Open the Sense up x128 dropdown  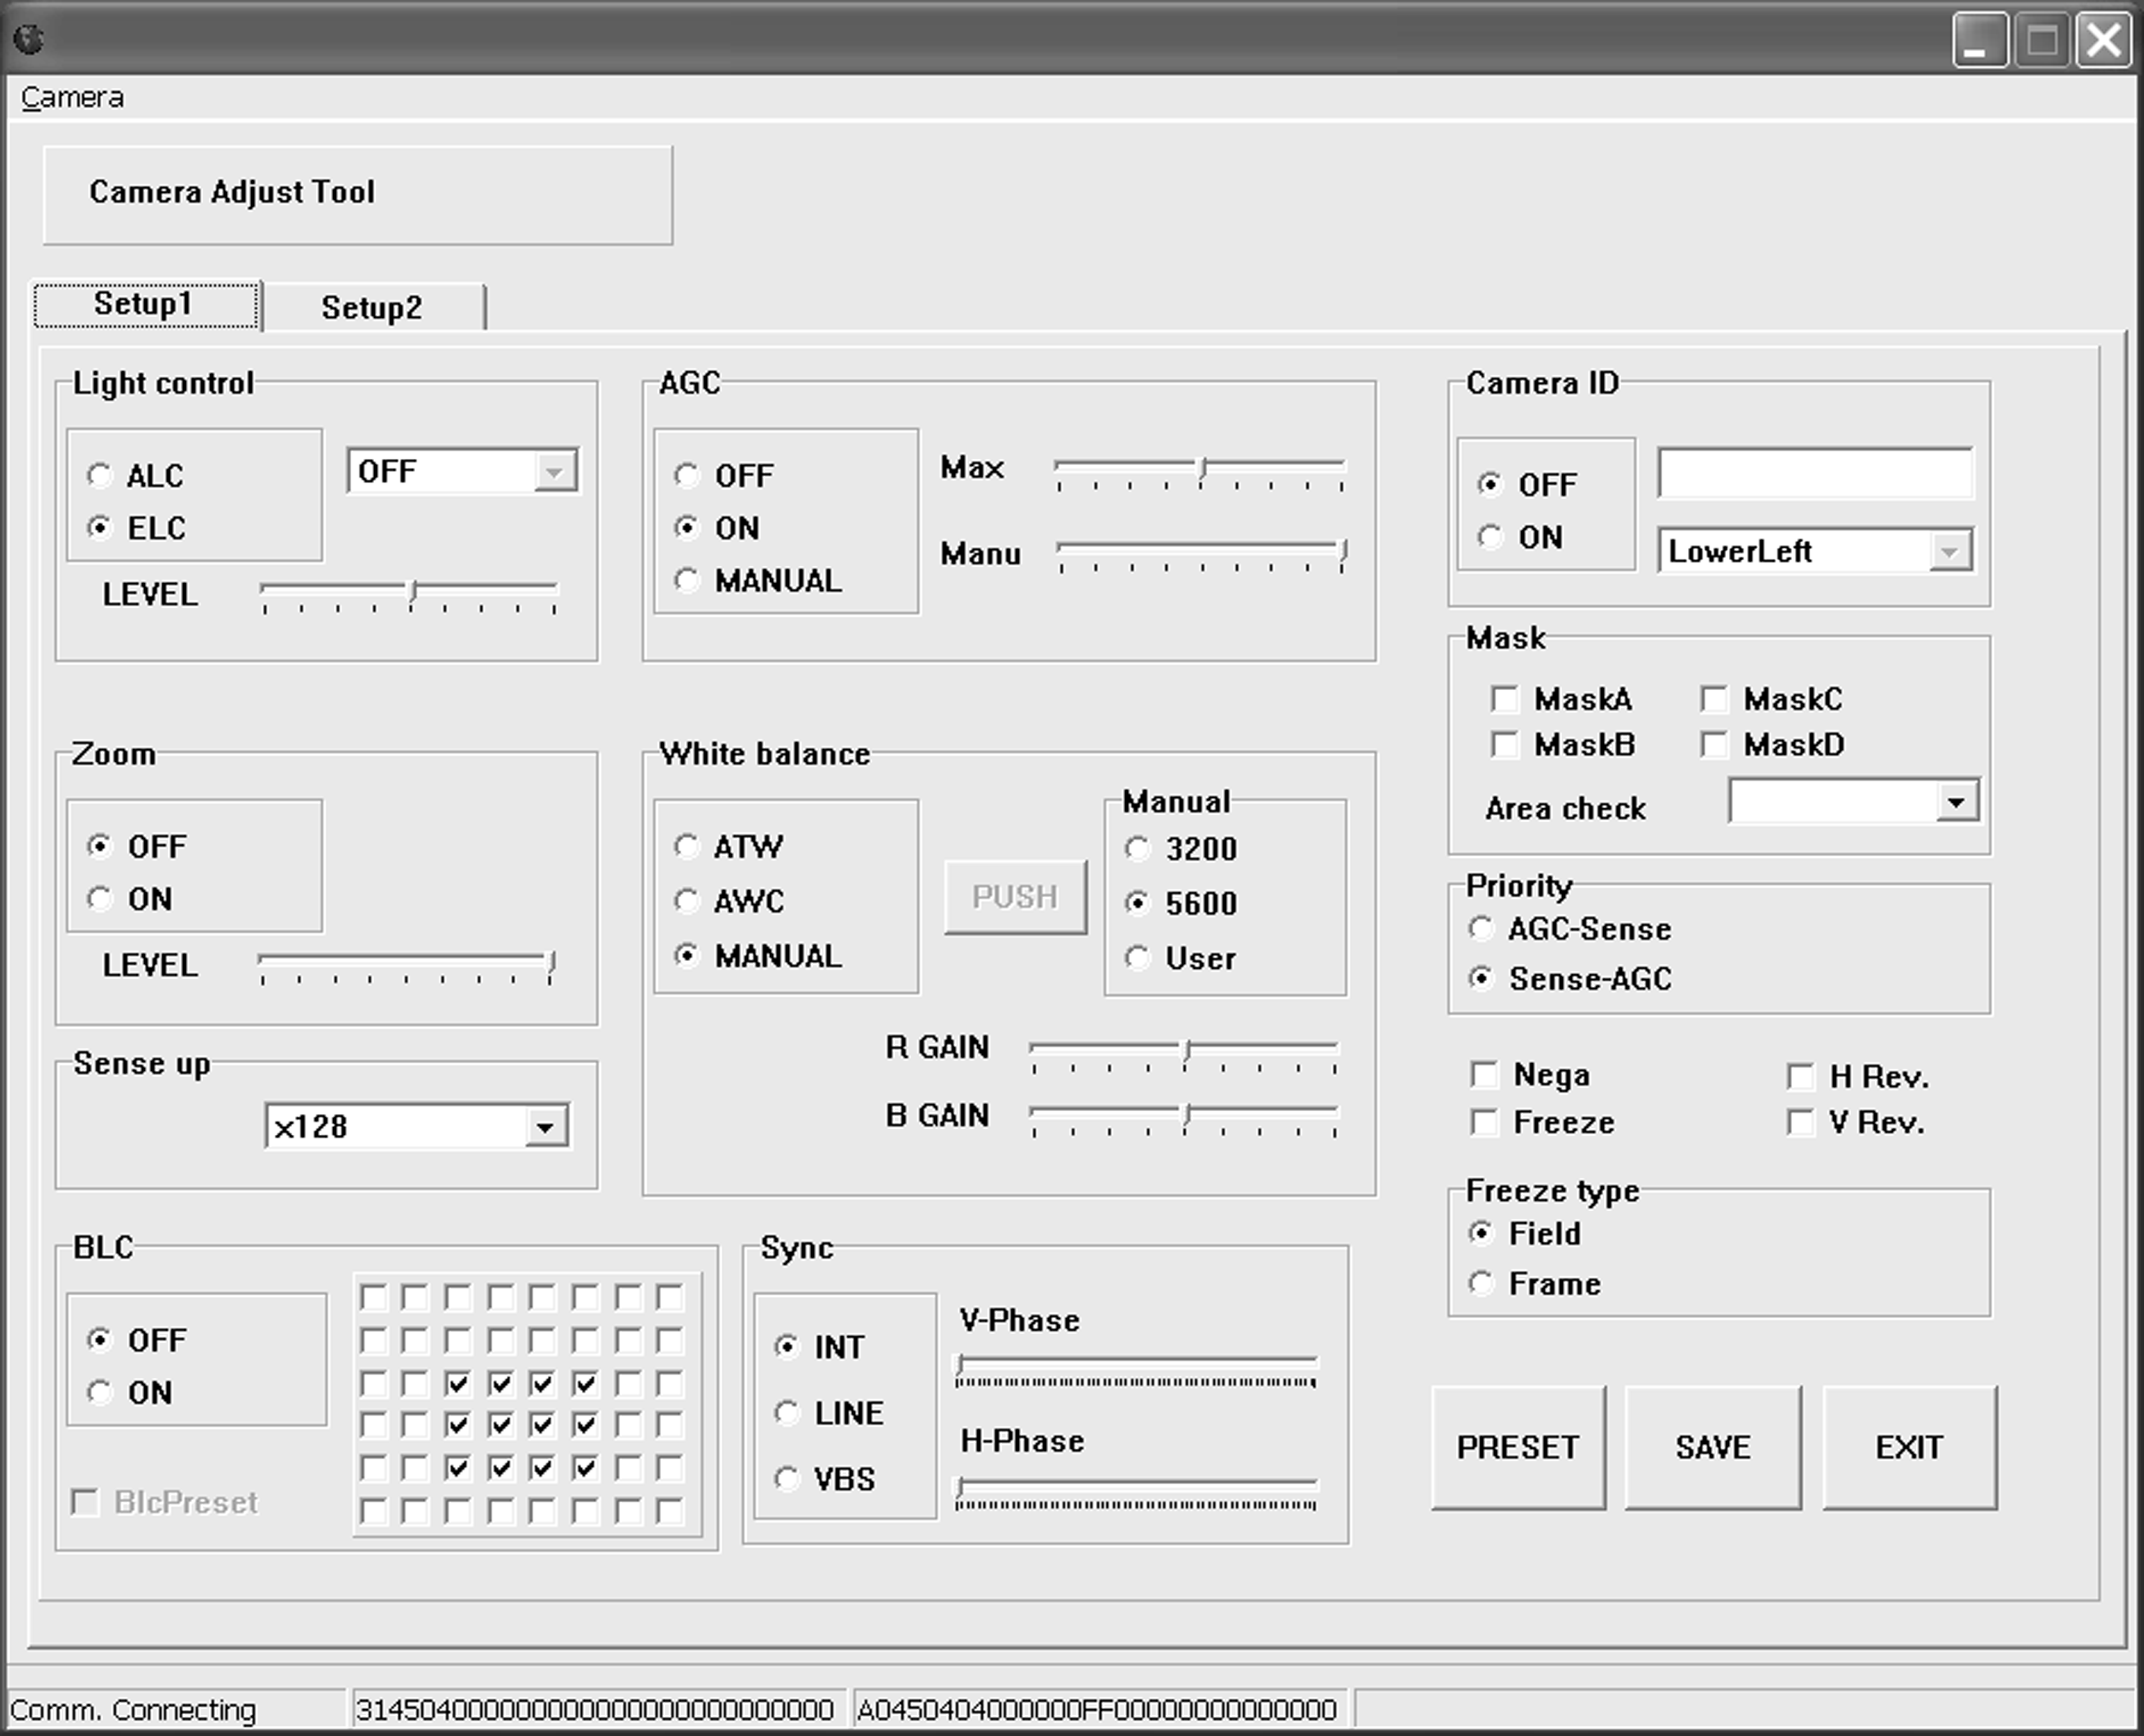click(x=545, y=1128)
